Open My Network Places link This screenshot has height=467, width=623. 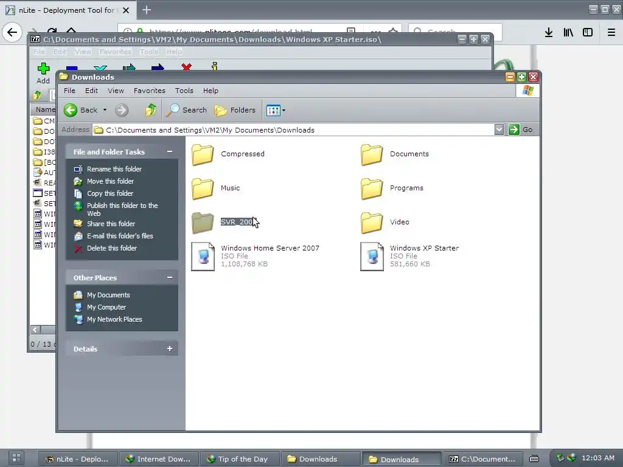pos(114,319)
